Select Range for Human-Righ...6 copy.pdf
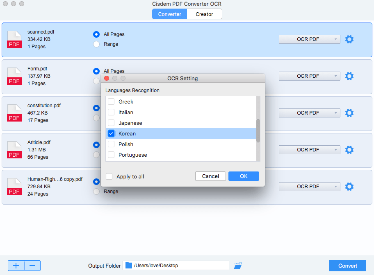Viewport: 374px width, 275px height. (x=96, y=192)
